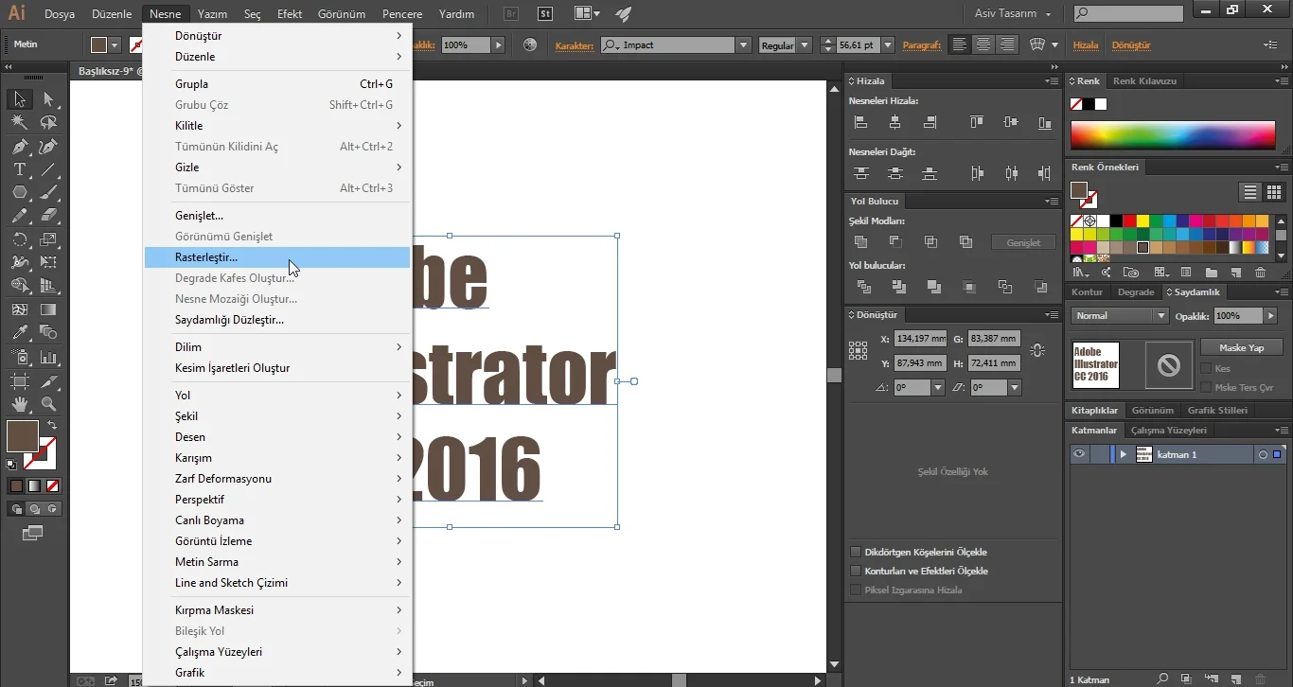Image resolution: width=1293 pixels, height=687 pixels.
Task: Select the Artboard tool
Action: (19, 381)
